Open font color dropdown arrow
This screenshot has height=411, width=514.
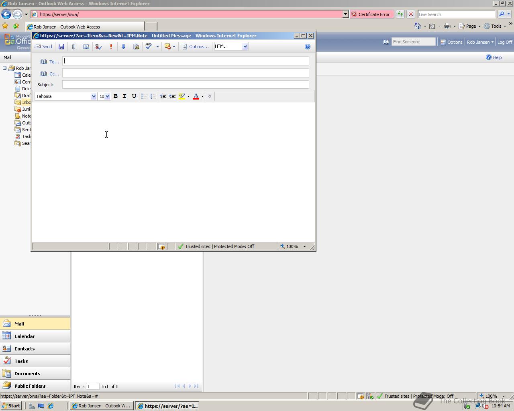pos(202,96)
